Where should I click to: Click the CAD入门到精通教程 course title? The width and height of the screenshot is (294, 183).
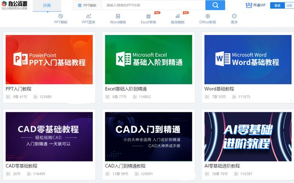125,166
